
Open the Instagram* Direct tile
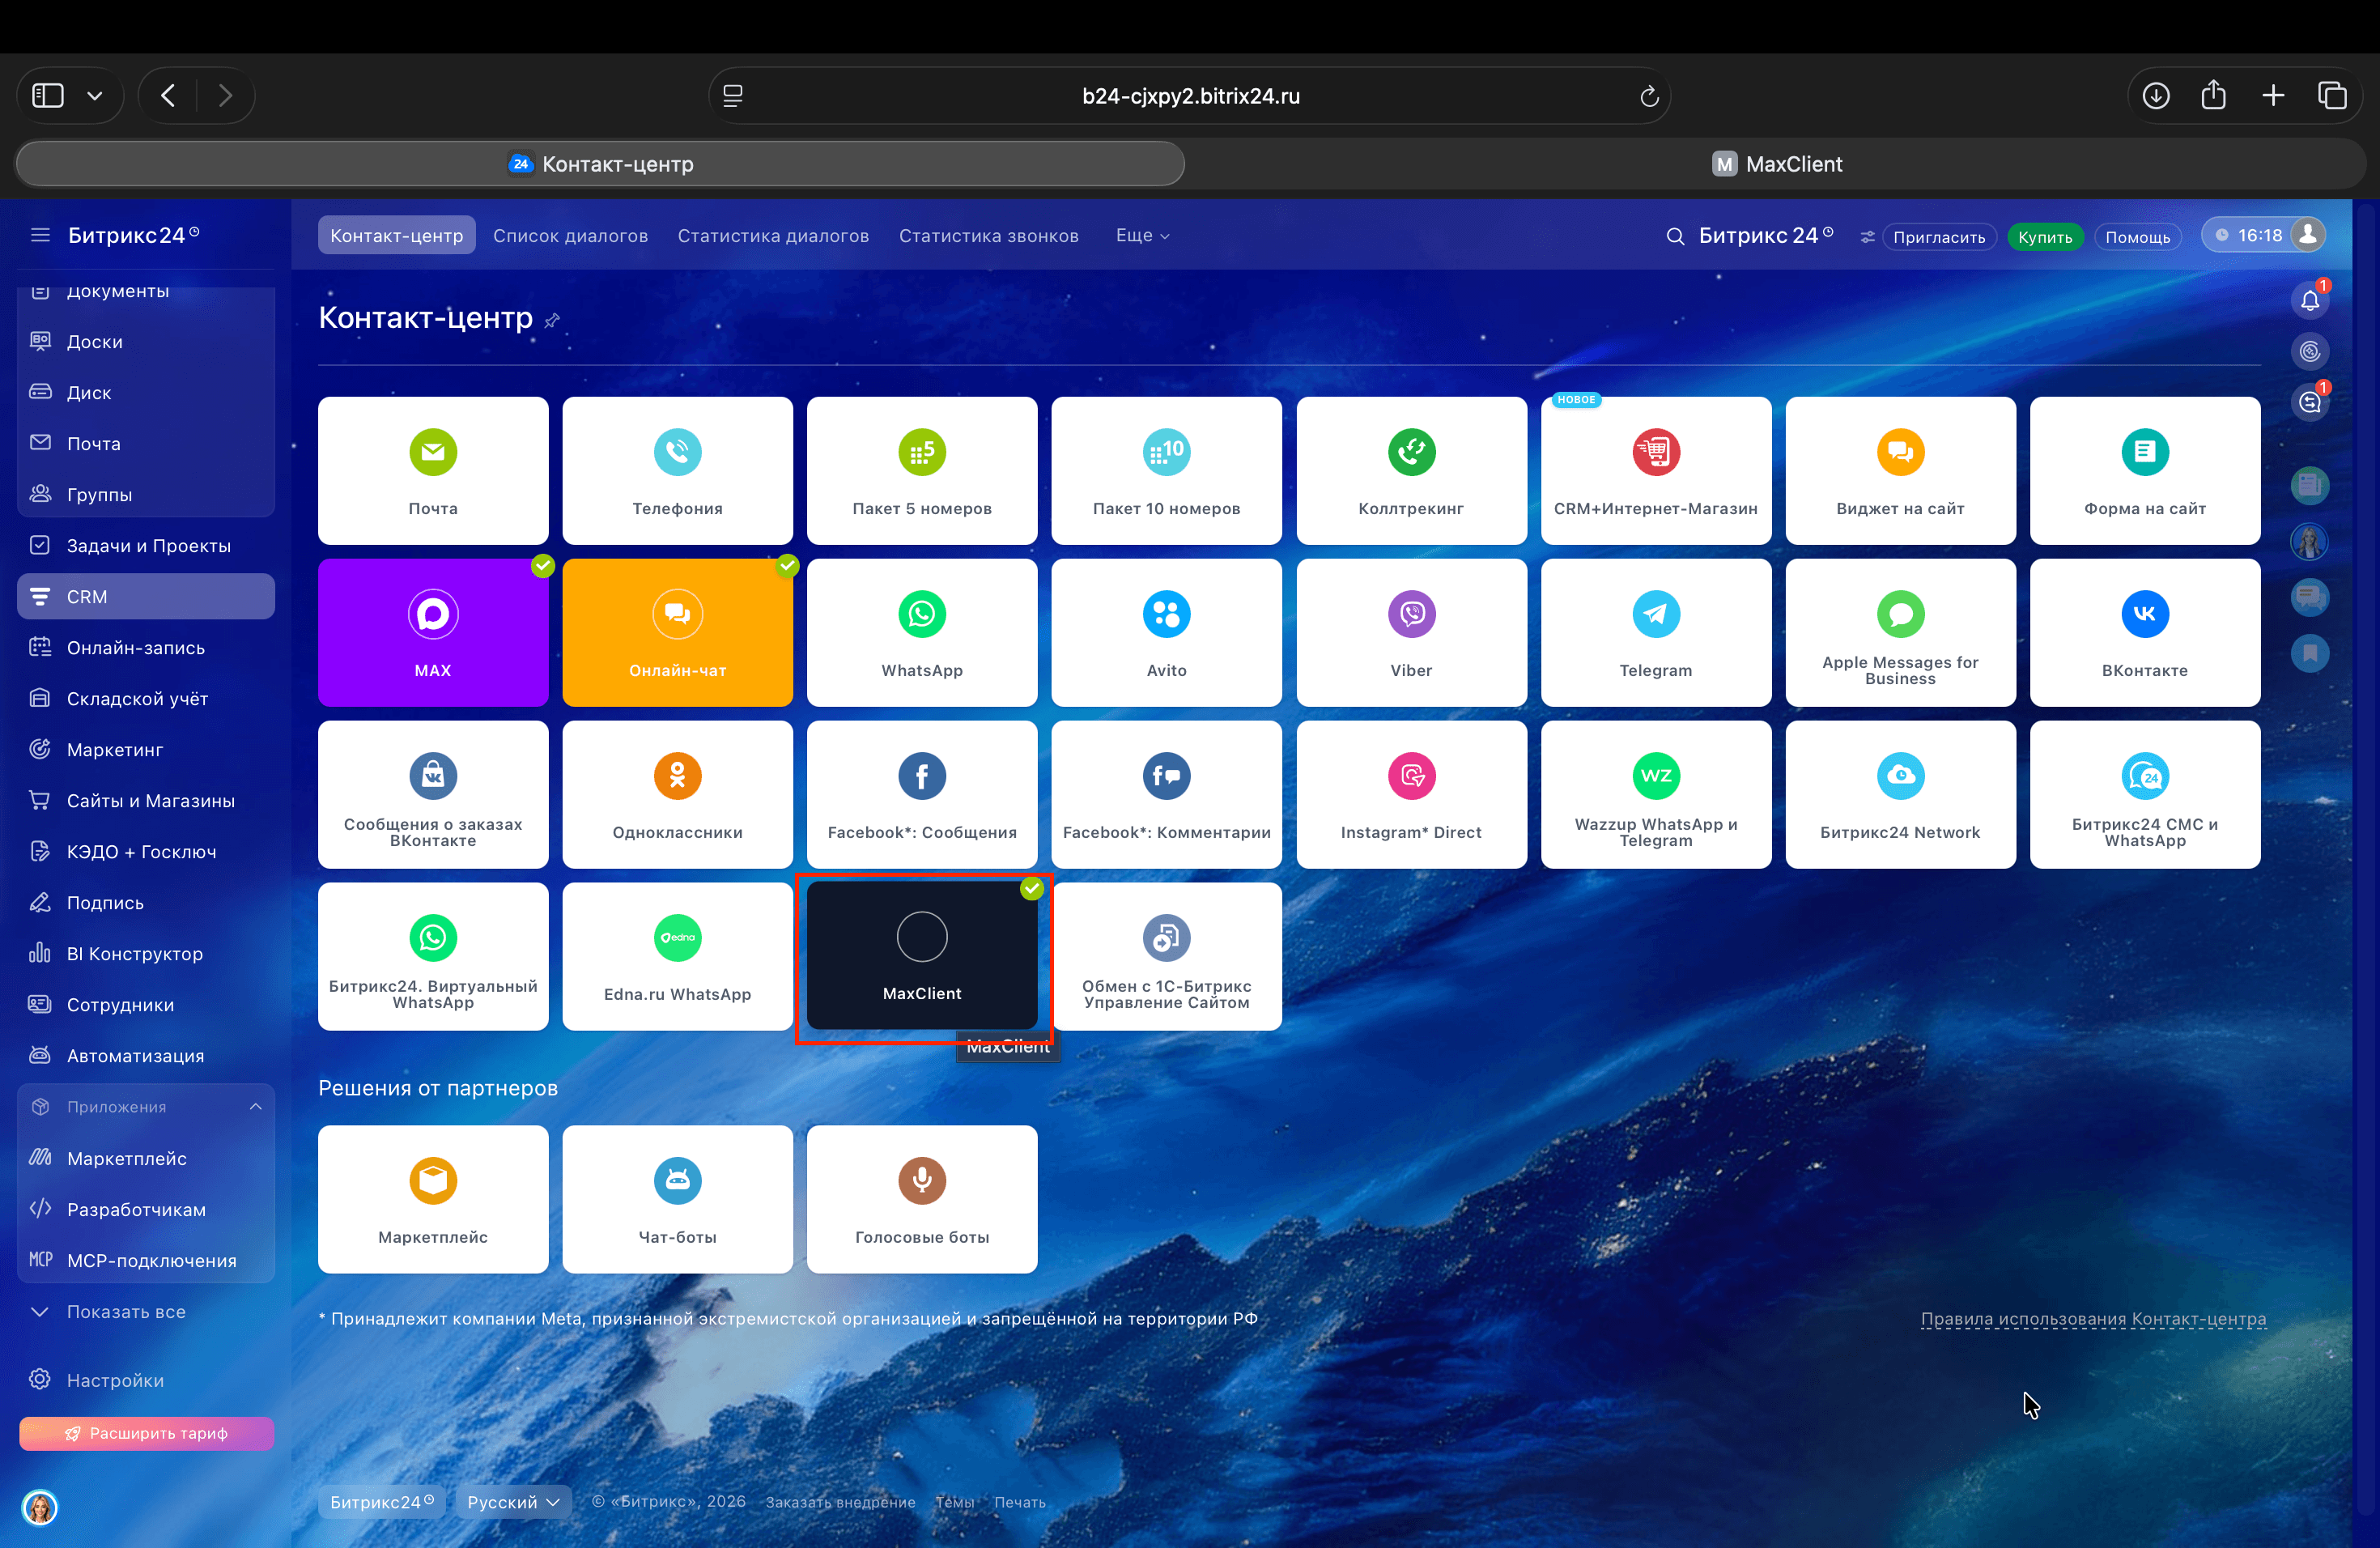coord(1411,794)
